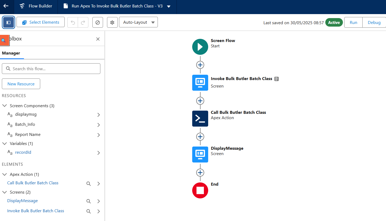Open Call Bulk Butler Batch Class link
Viewport: 386px width, 221px height.
(33, 183)
